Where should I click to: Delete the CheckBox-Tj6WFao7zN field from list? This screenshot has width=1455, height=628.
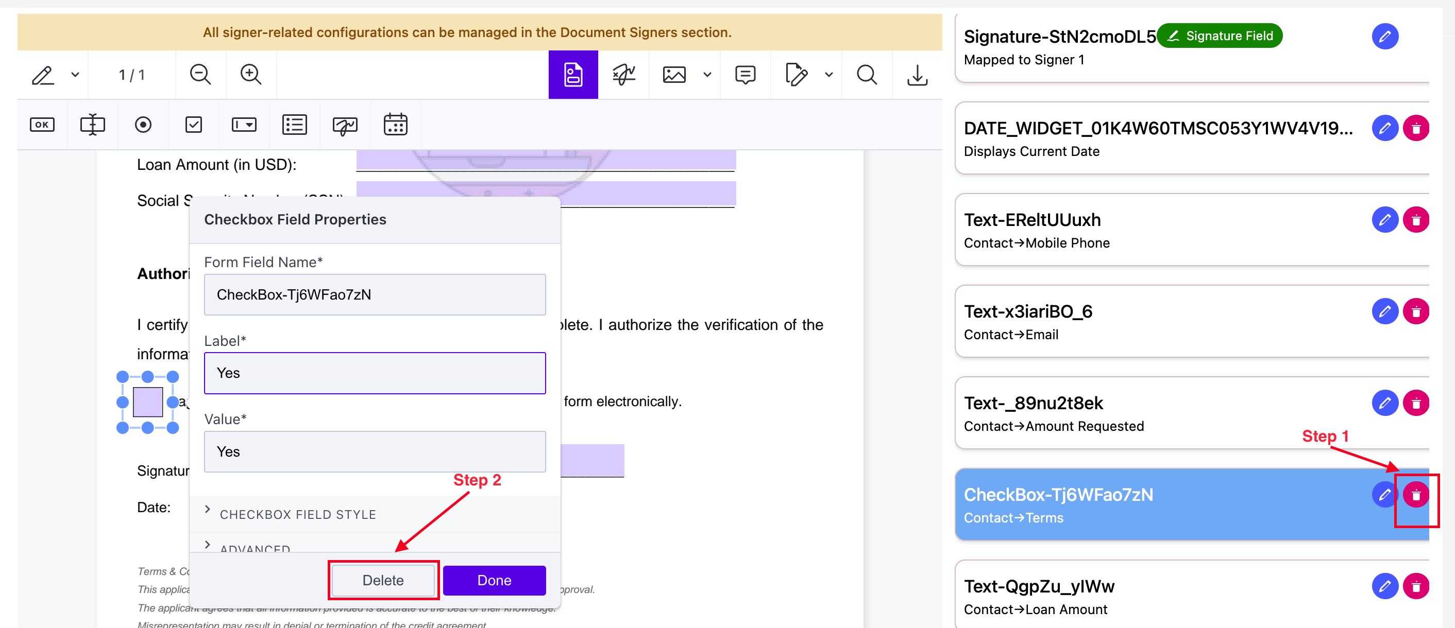(1416, 495)
